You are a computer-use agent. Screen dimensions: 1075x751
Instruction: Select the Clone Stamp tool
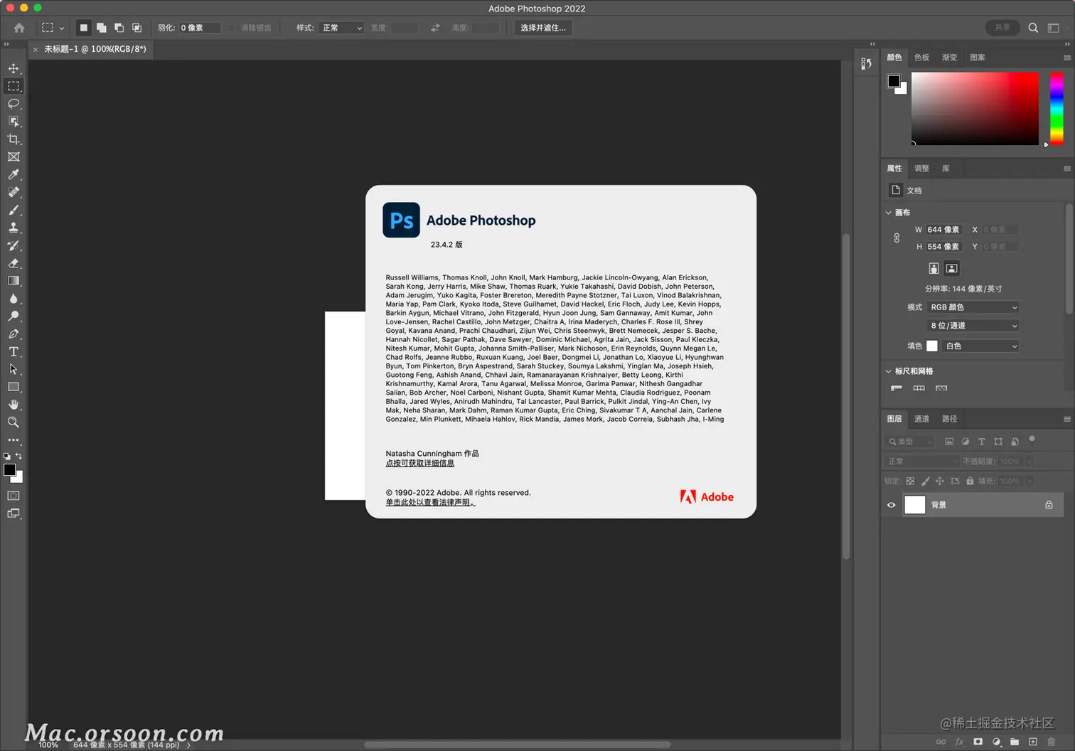14,228
